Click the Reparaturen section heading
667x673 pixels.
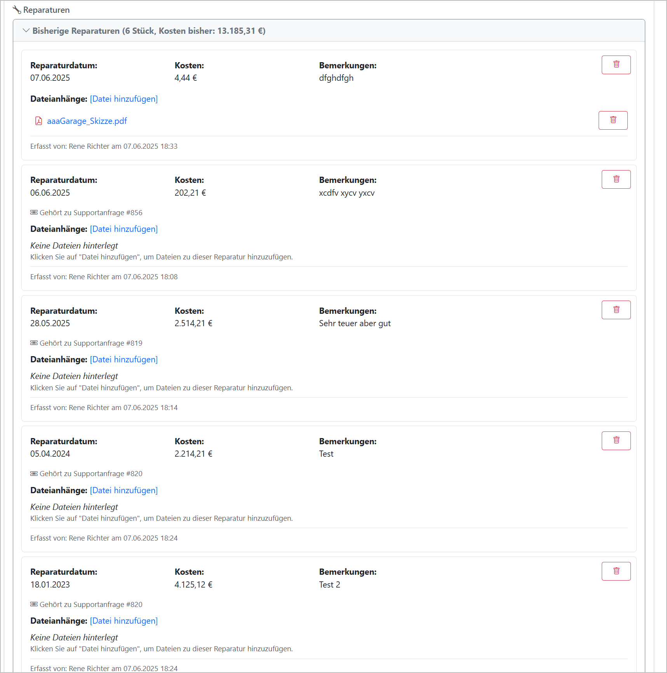46,10
